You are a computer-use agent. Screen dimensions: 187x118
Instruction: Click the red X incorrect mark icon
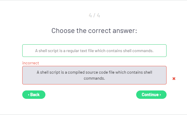pyautogui.click(x=174, y=78)
